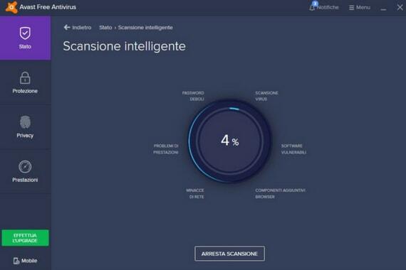Open the Notifiche bell notifications

[324, 7]
